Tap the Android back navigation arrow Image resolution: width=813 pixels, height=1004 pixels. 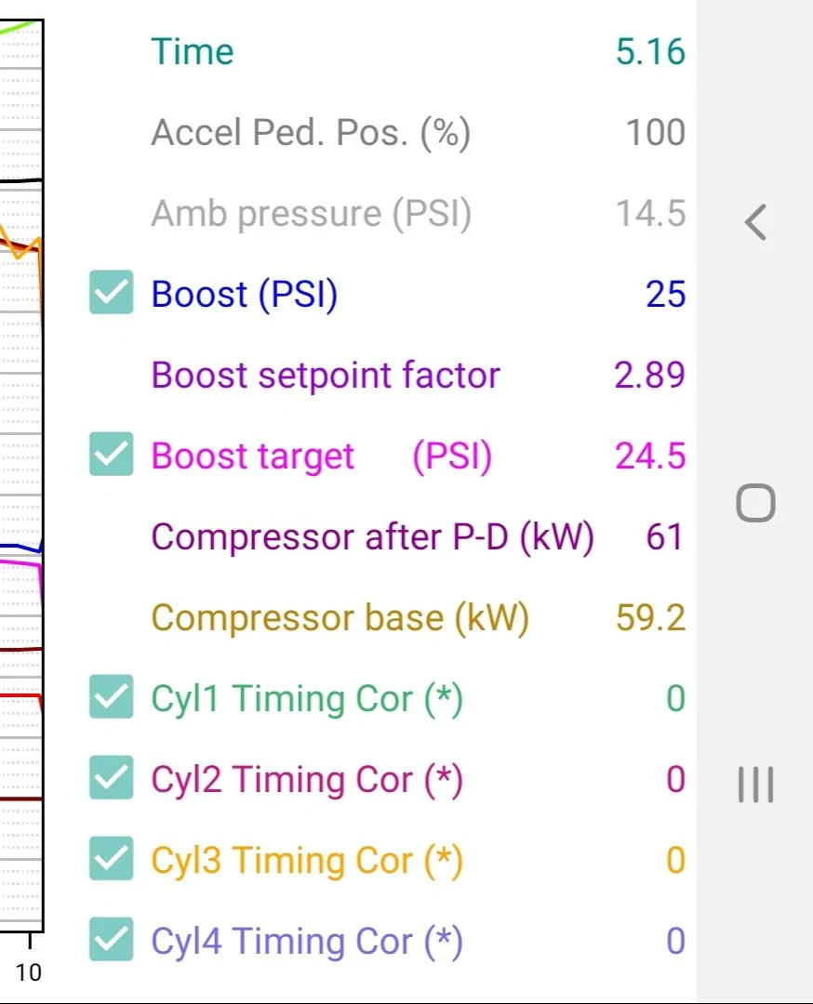click(755, 222)
